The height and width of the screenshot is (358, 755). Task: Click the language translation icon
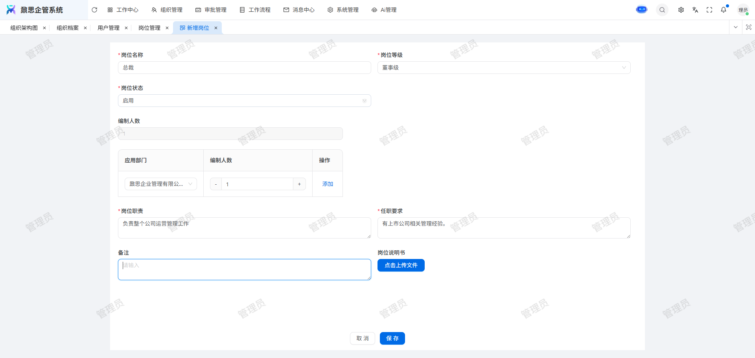[x=695, y=10]
